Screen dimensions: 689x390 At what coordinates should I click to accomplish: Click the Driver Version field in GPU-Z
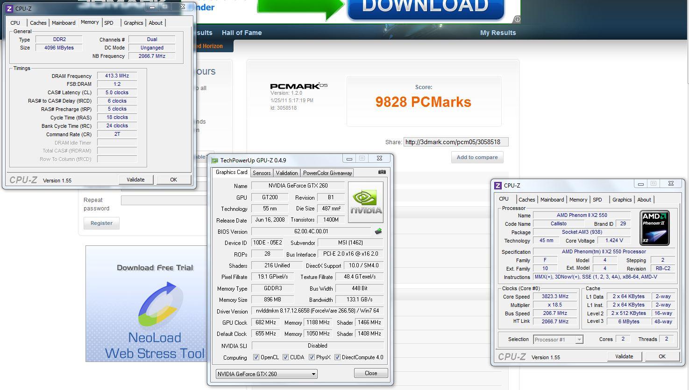(318, 311)
